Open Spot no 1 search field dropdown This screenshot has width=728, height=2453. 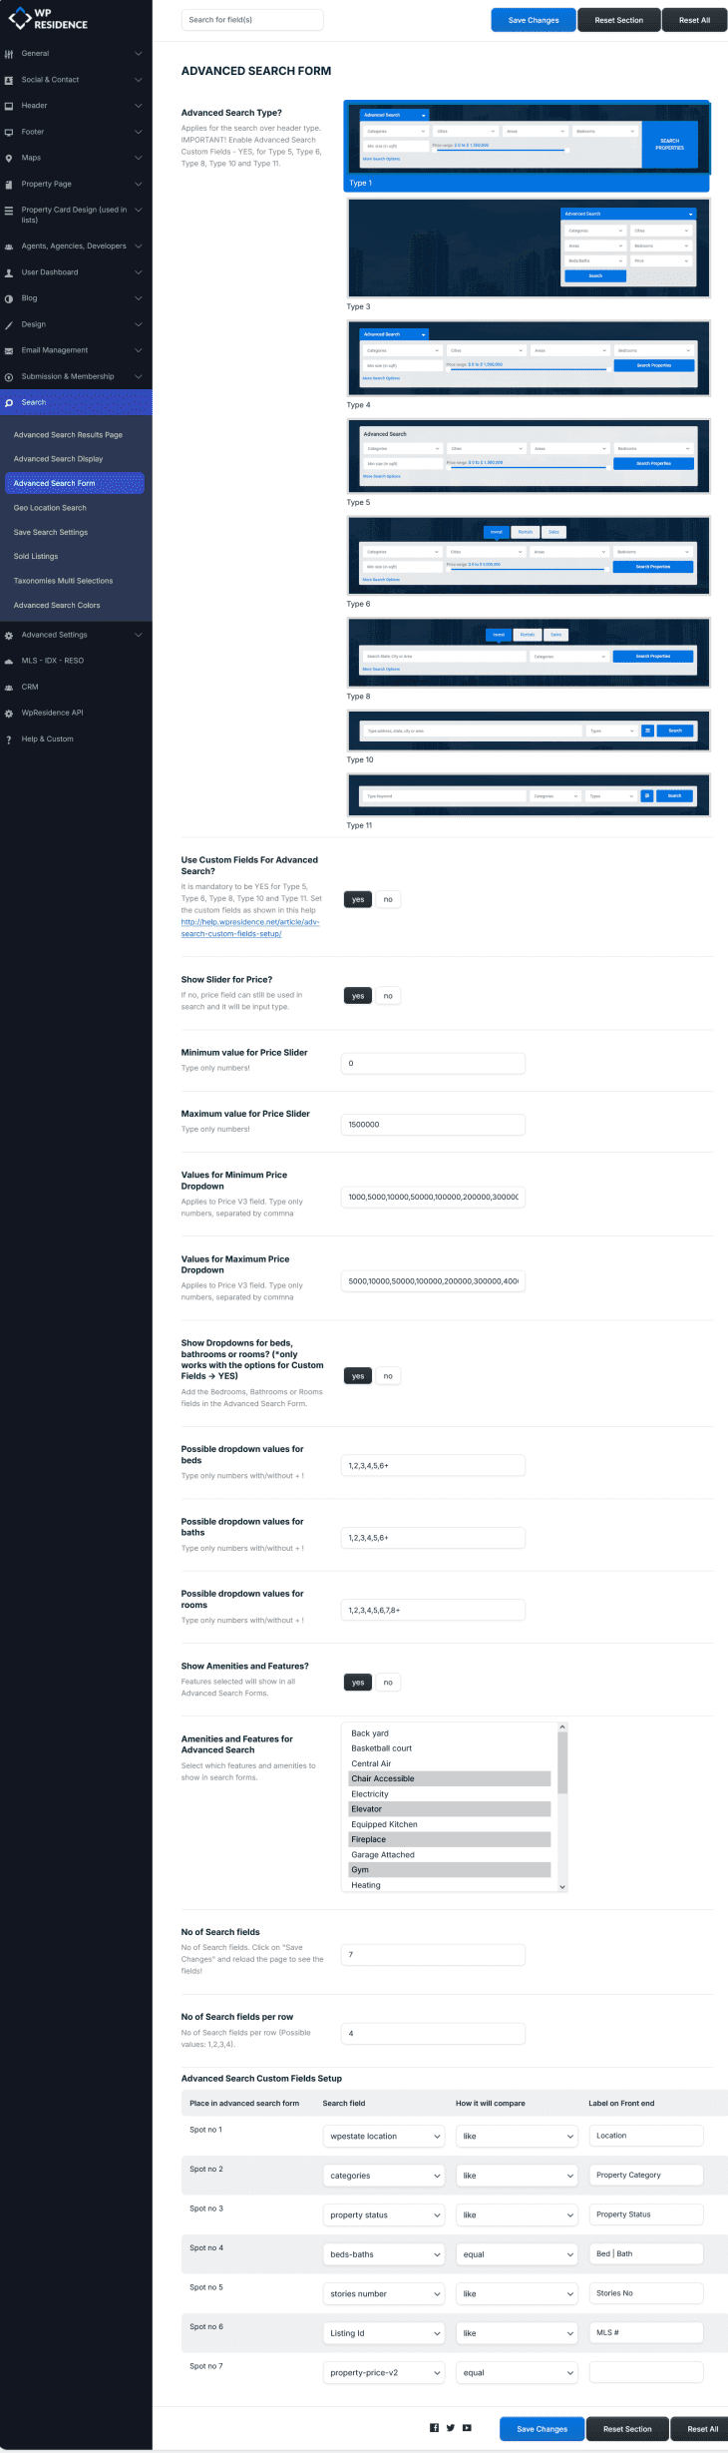click(385, 2136)
